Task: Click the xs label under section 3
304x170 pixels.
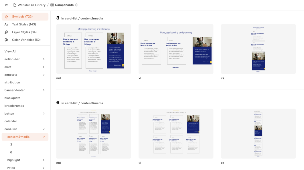Action: point(222,78)
